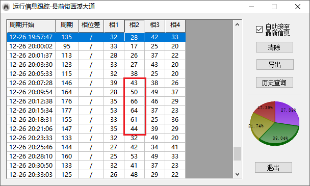Click the 周期开始 column header
This screenshot has width=310, height=186.
(31, 25)
